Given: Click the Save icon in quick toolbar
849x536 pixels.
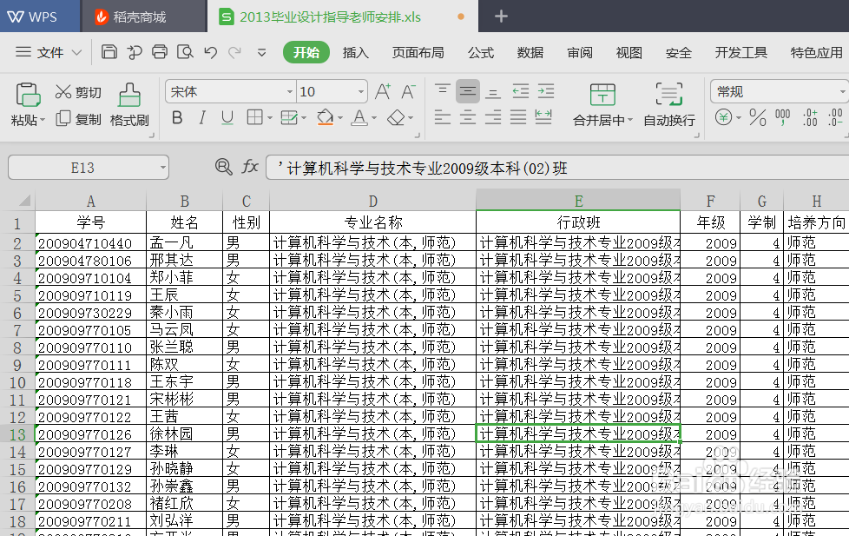Looking at the screenshot, I should coord(109,52).
